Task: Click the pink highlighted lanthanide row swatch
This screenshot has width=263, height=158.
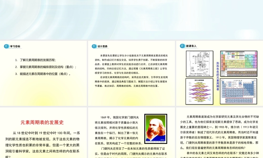Action: coord(239,100)
